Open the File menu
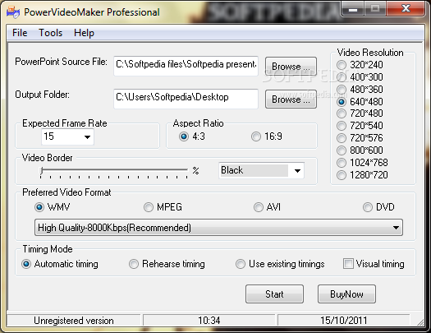 (x=20, y=33)
